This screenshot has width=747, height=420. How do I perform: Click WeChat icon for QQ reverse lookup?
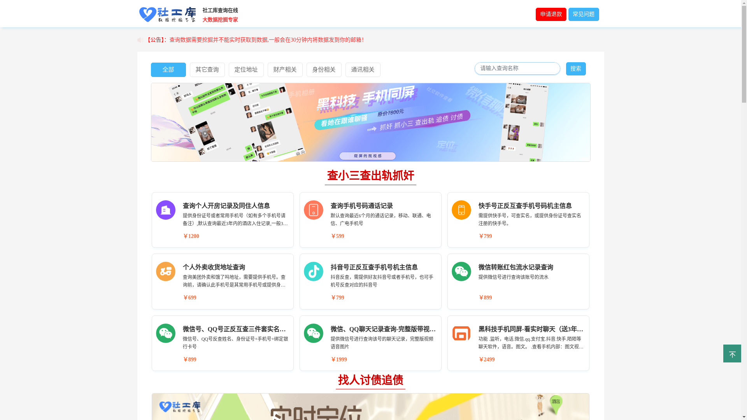click(166, 333)
